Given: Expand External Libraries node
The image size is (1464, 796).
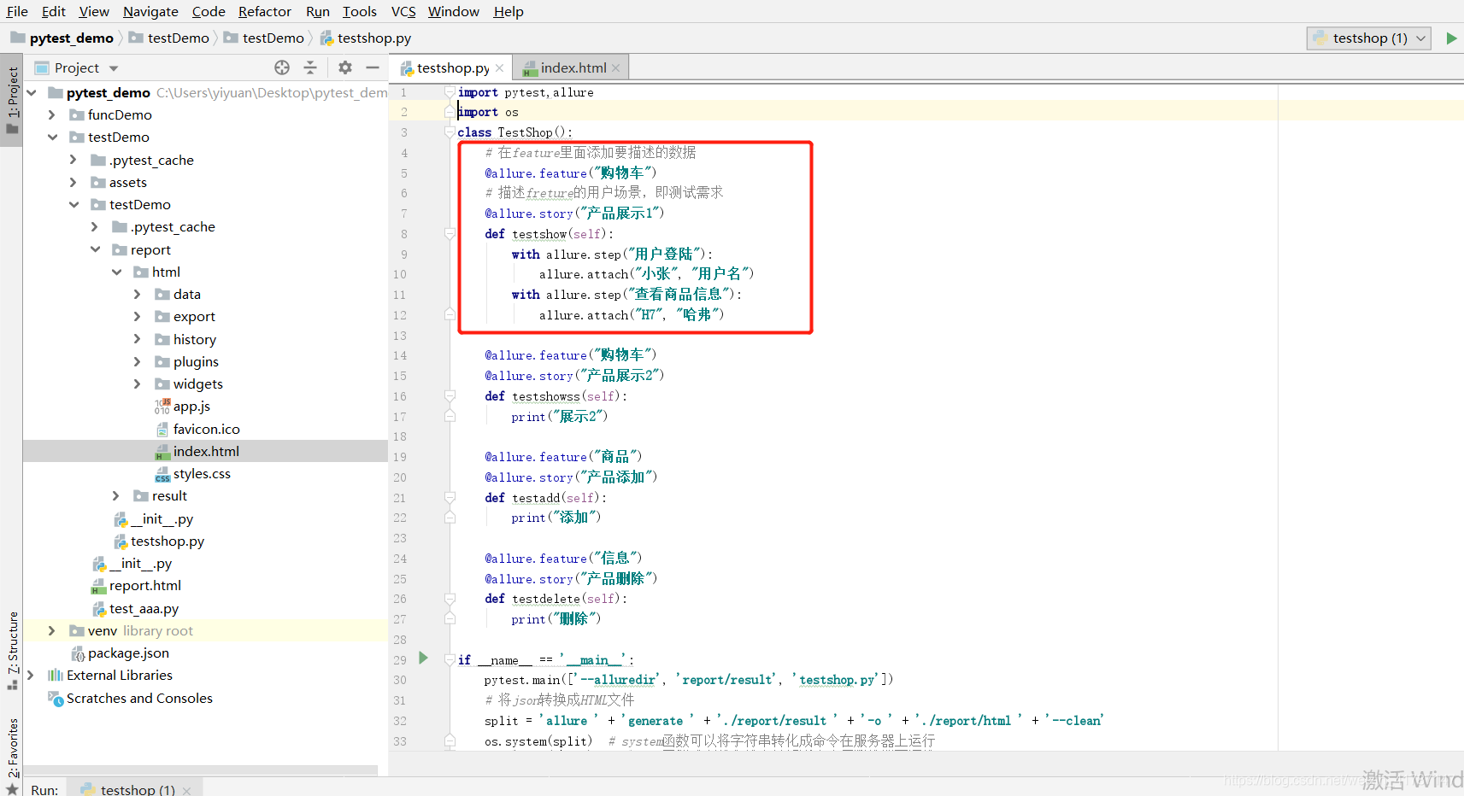Looking at the screenshot, I should tap(31, 675).
